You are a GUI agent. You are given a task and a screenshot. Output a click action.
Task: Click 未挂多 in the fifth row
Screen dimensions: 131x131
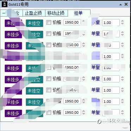(13, 68)
